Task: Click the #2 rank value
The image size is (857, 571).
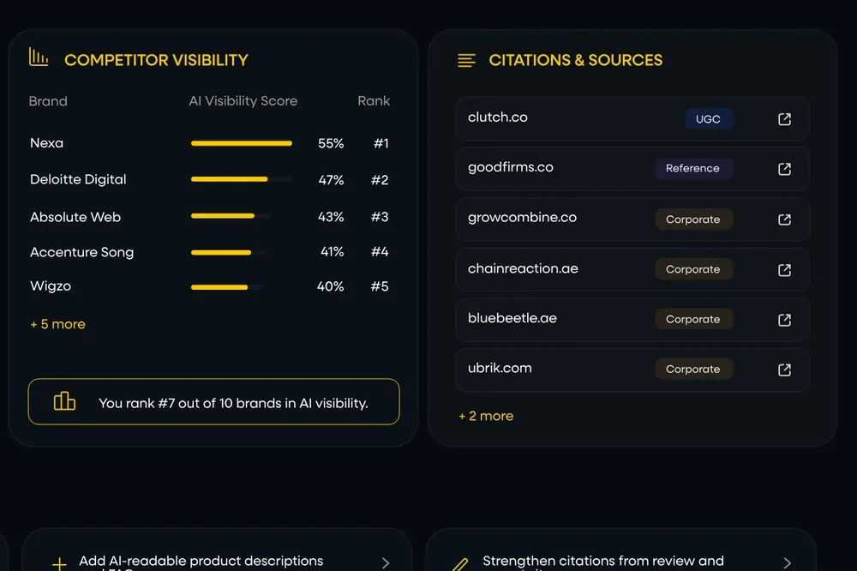Action: (380, 180)
